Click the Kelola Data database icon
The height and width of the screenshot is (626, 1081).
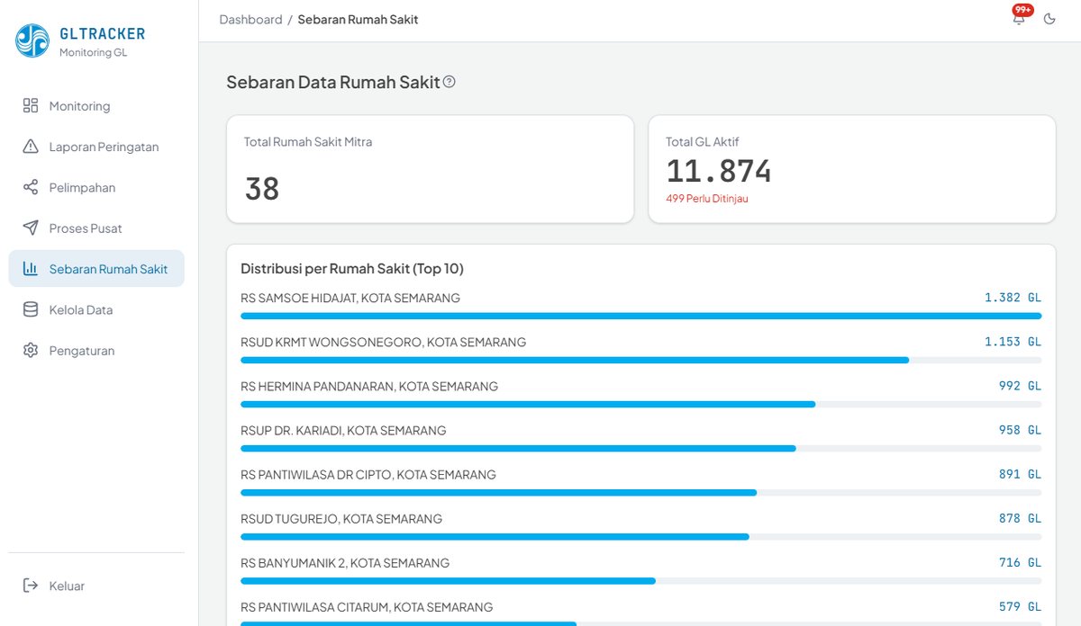31,309
